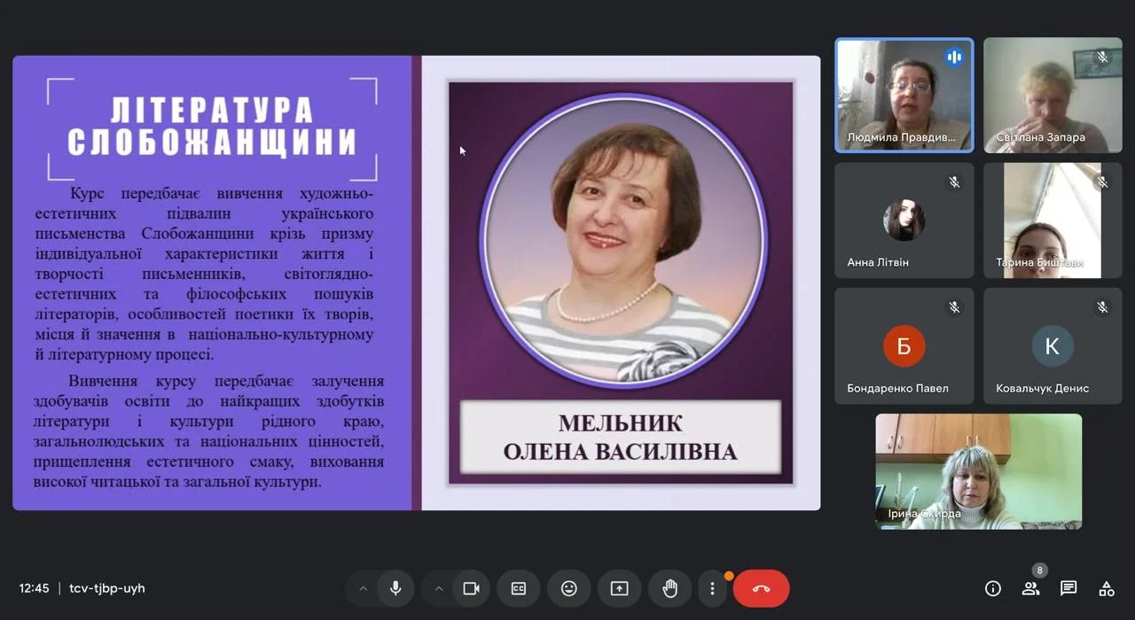Click the present screen icon
The width and height of the screenshot is (1135, 620).
pyautogui.click(x=620, y=588)
